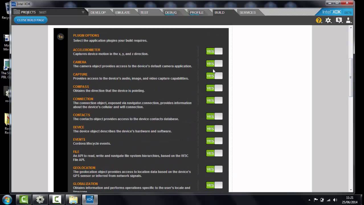The width and height of the screenshot is (364, 205).
Task: Switch to the Develop tab
Action: pyautogui.click(x=98, y=13)
